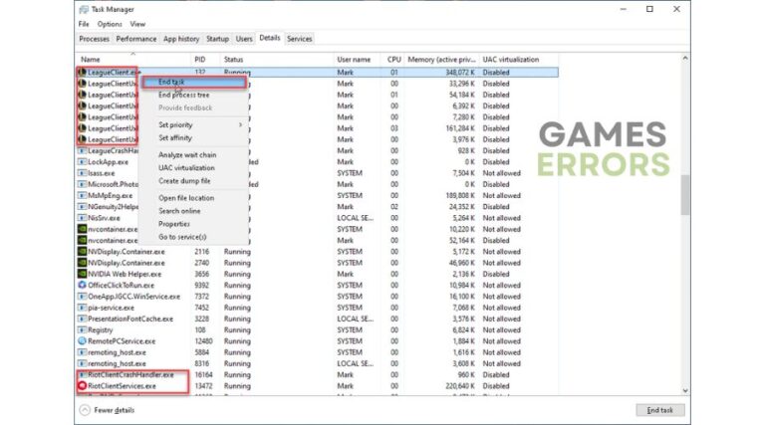Click the vertical scrollbar of the process list
This screenshot has width=765, height=425.
tap(685, 194)
